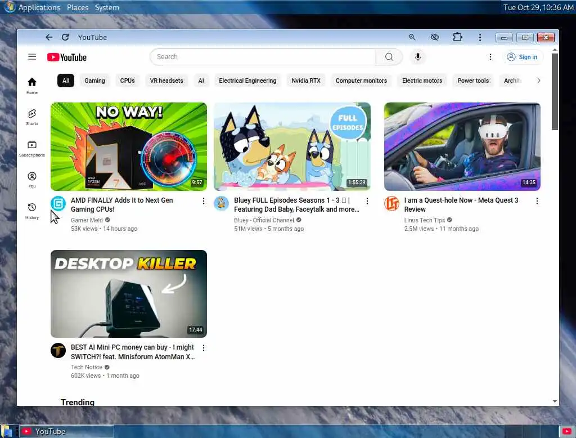Select the Electric motors chip

422,81
